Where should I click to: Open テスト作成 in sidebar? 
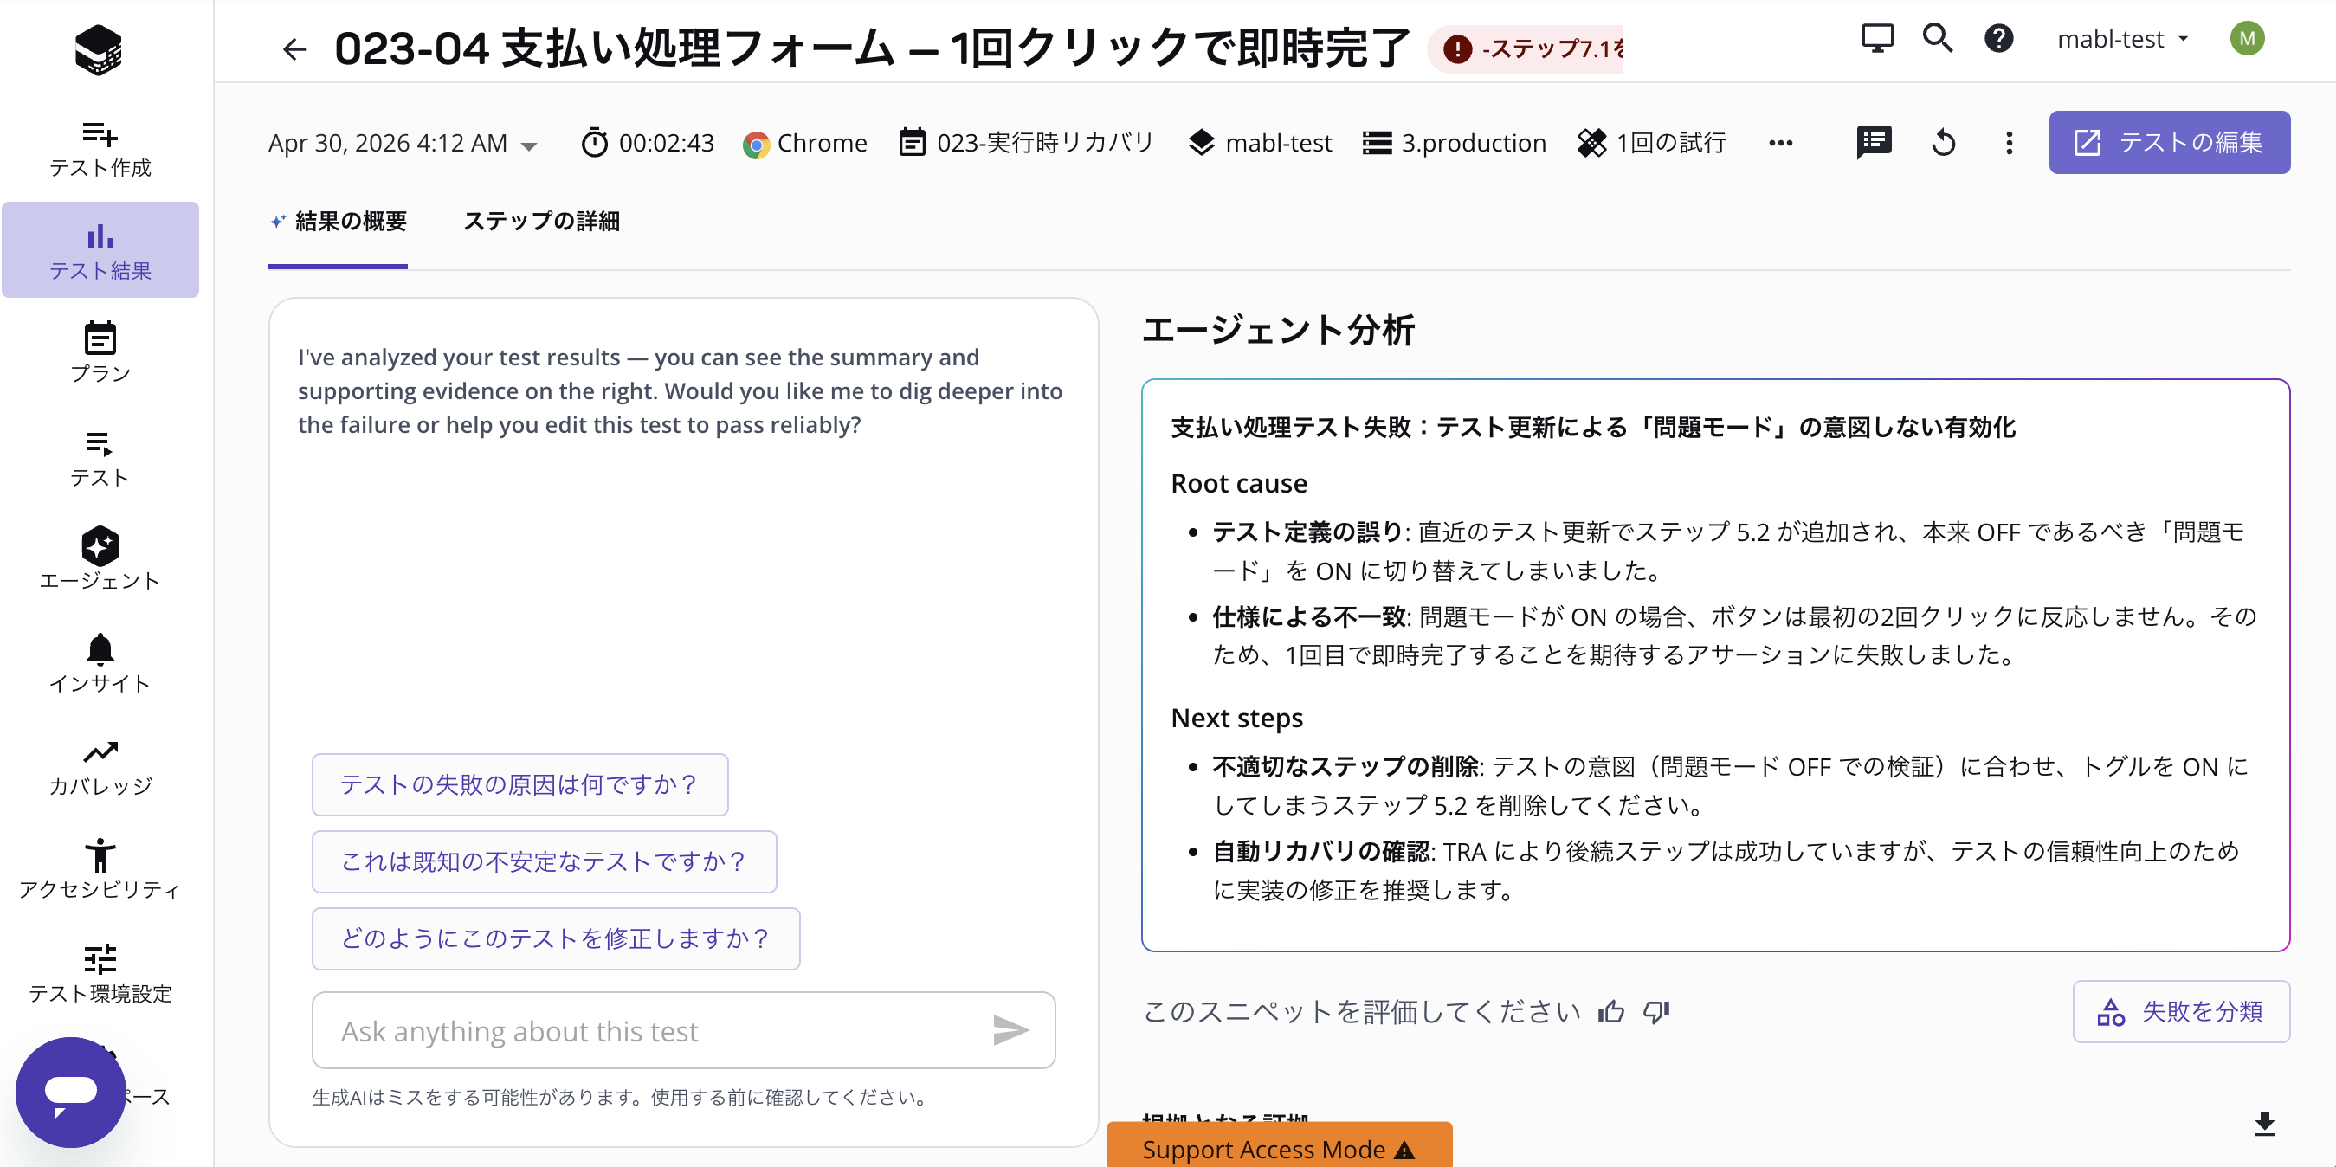coord(100,149)
